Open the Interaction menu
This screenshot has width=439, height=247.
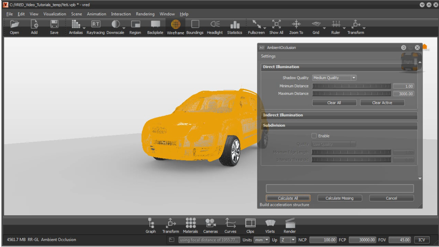[x=121, y=14]
